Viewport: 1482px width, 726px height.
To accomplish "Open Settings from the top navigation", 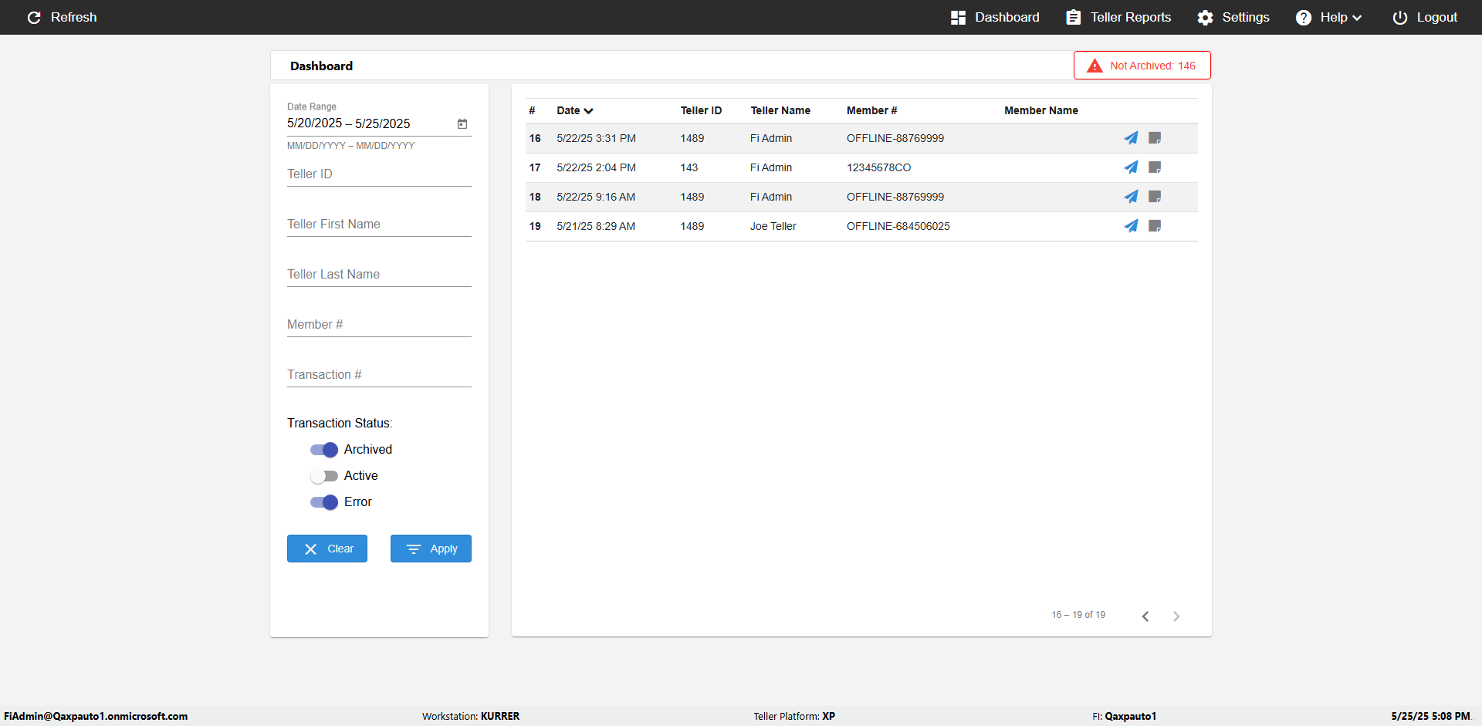I will pyautogui.click(x=1233, y=17).
